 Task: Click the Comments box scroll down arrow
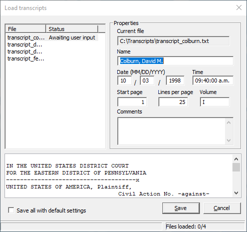pos(228,140)
